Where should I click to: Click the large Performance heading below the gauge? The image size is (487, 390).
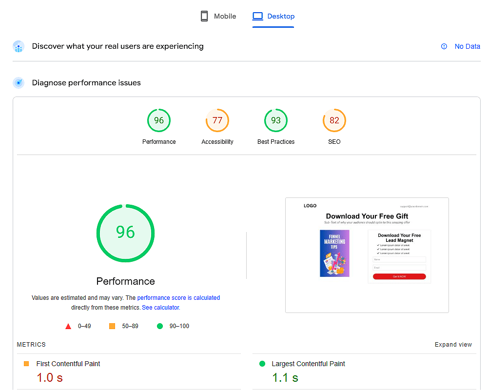tap(125, 281)
